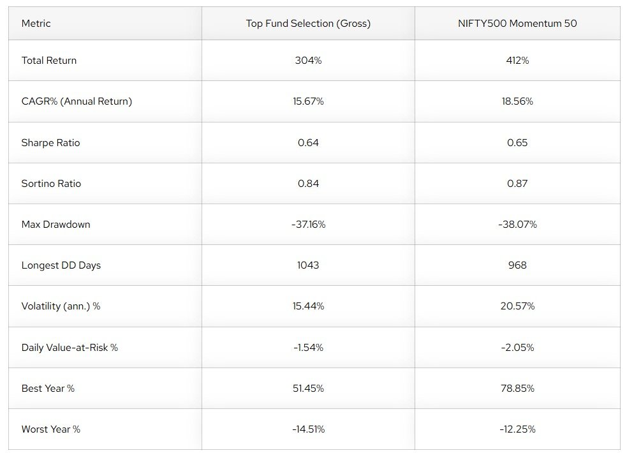Click the 78.85% Best Year value
634x453 pixels.
coord(517,389)
